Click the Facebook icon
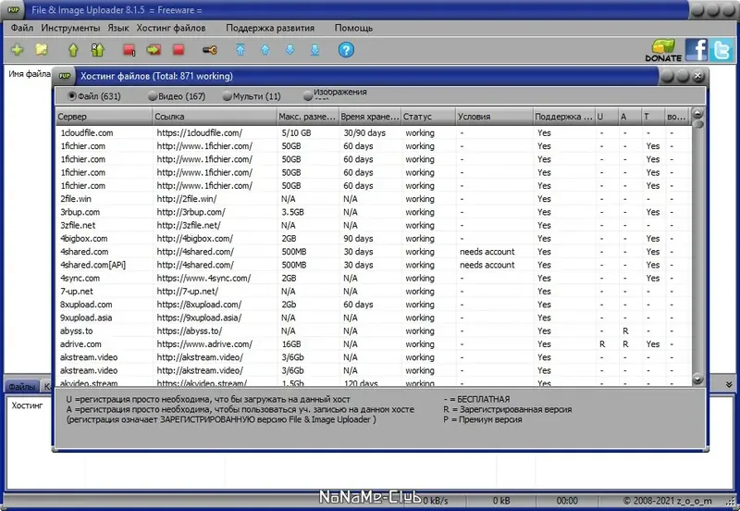This screenshot has width=740, height=511. click(x=697, y=50)
